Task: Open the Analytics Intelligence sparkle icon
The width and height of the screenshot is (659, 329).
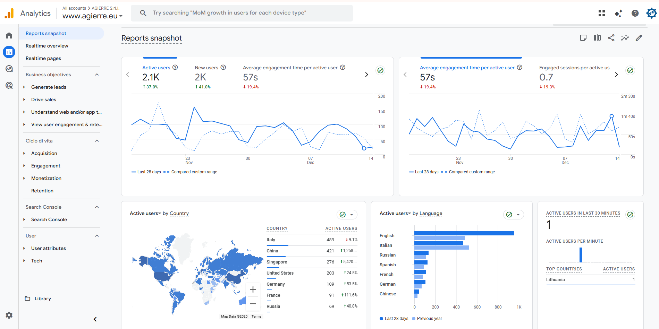Action: click(x=618, y=13)
